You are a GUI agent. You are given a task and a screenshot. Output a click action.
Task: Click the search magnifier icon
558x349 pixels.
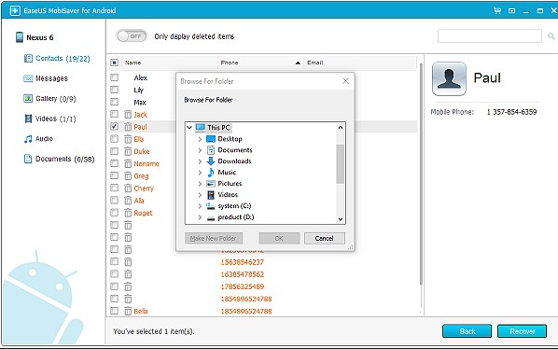point(551,36)
